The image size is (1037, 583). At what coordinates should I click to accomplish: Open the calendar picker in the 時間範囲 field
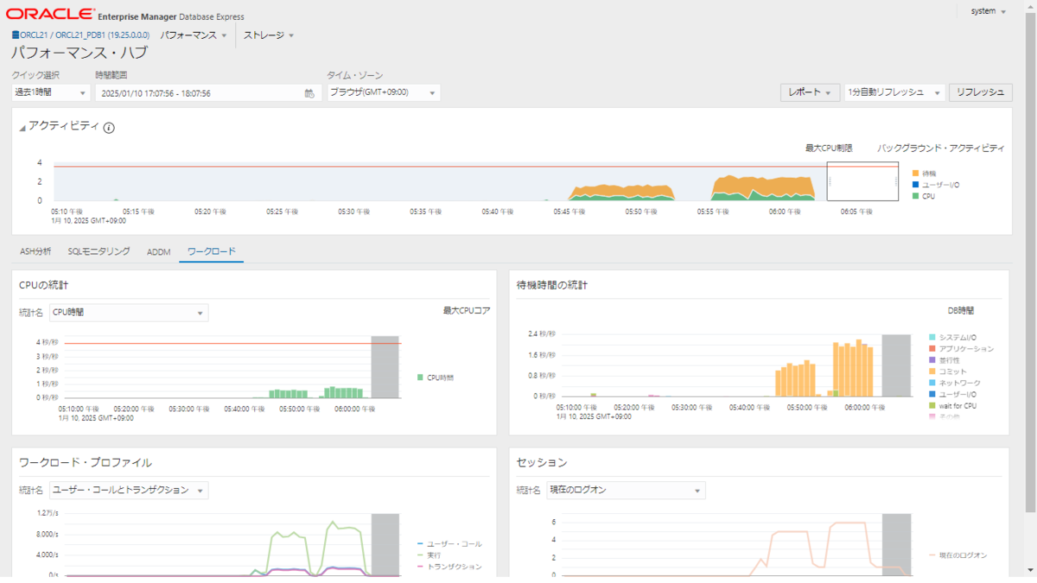pos(310,92)
